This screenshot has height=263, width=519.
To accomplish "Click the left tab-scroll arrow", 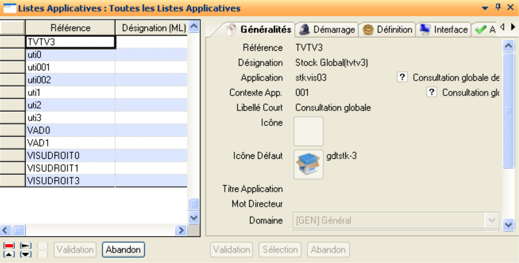I will [x=502, y=27].
